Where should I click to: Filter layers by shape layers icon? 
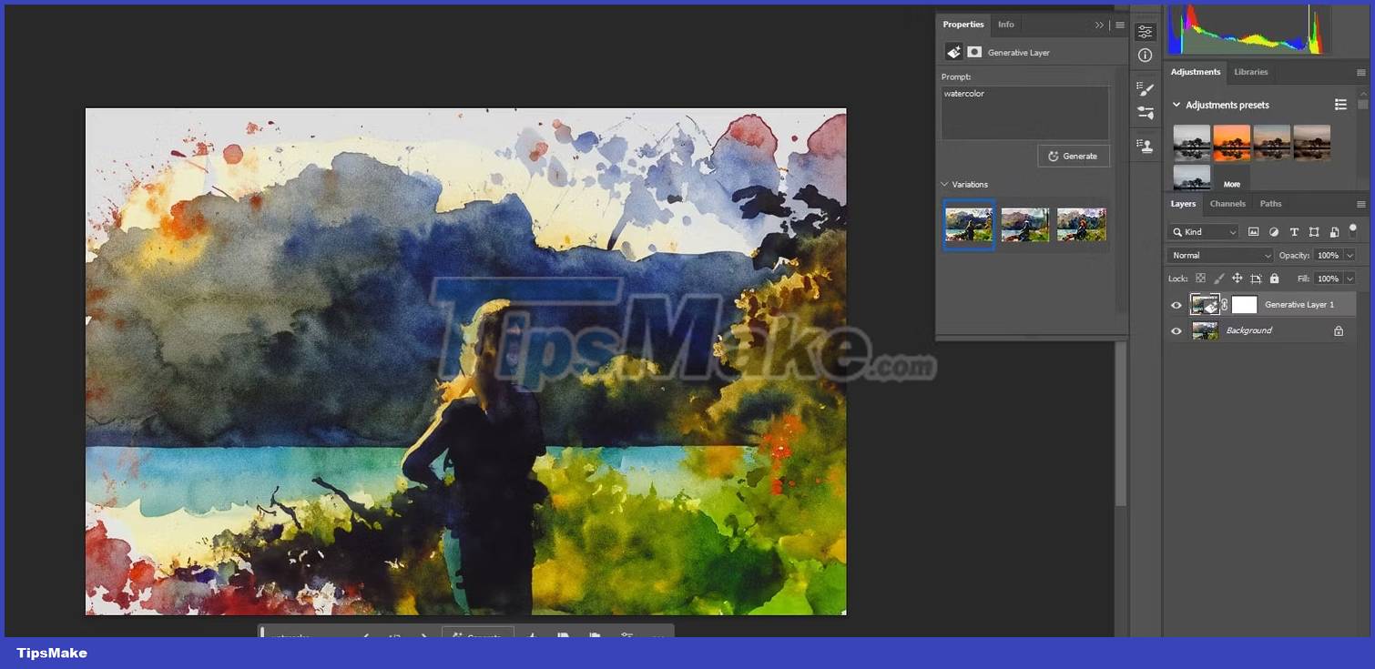[1314, 232]
